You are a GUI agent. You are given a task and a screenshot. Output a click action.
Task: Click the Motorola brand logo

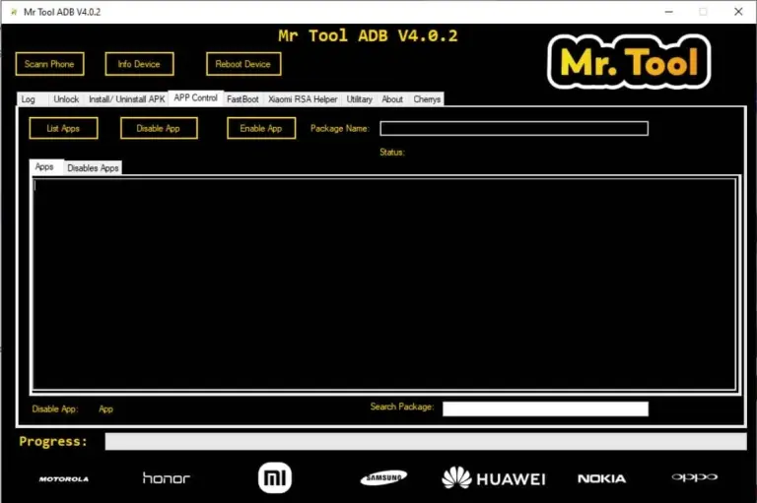click(x=64, y=479)
